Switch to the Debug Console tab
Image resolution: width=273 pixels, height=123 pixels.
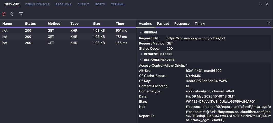tap(37, 4)
